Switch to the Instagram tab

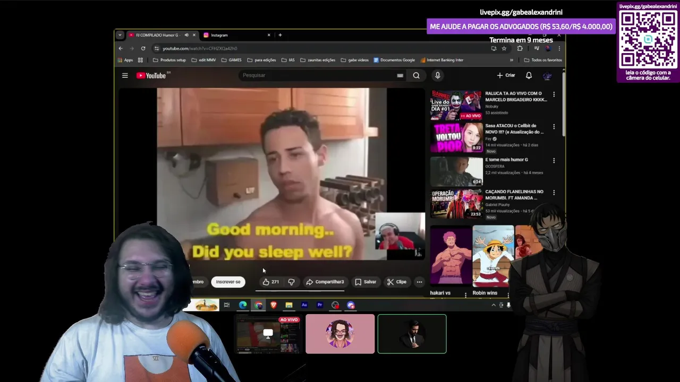coord(236,35)
